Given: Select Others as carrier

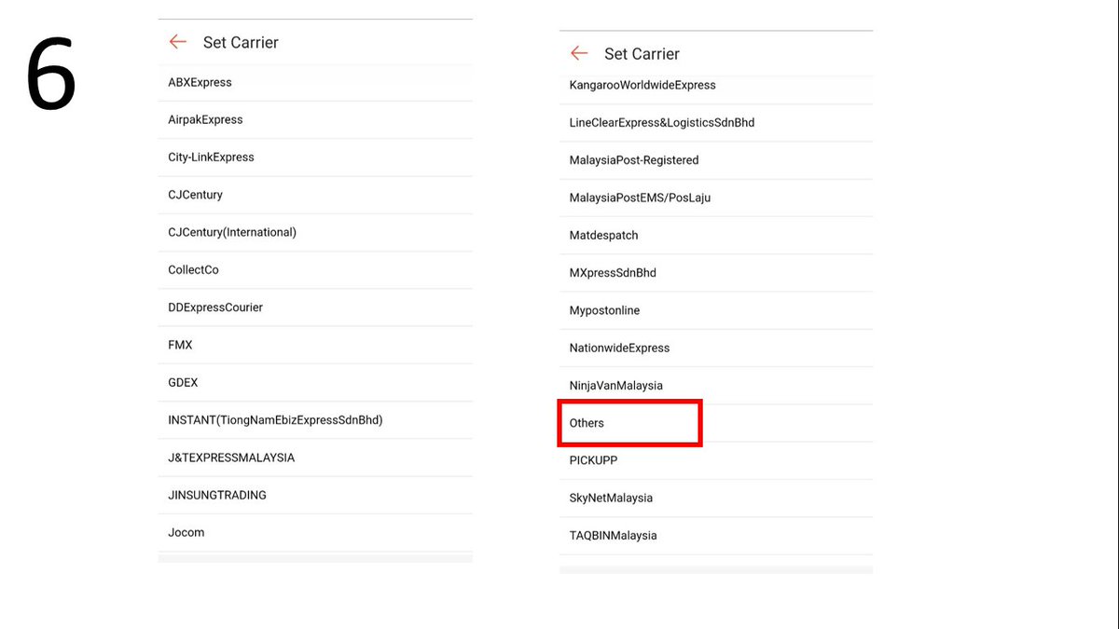Looking at the screenshot, I should 716,423.
